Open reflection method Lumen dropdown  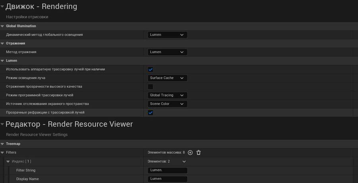click(x=167, y=52)
